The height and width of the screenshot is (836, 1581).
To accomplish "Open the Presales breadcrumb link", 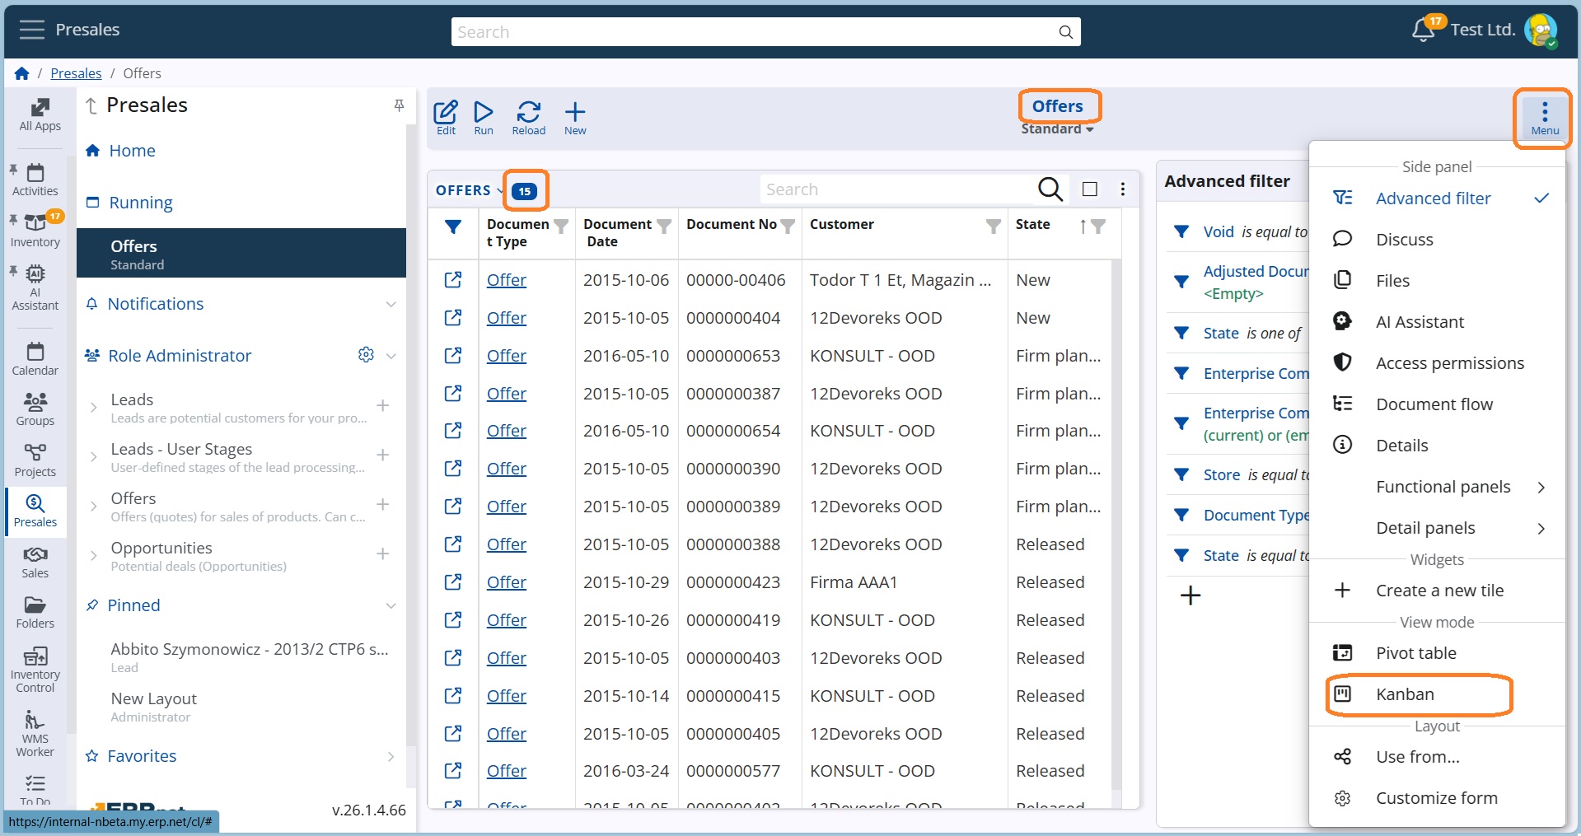I will 76,73.
